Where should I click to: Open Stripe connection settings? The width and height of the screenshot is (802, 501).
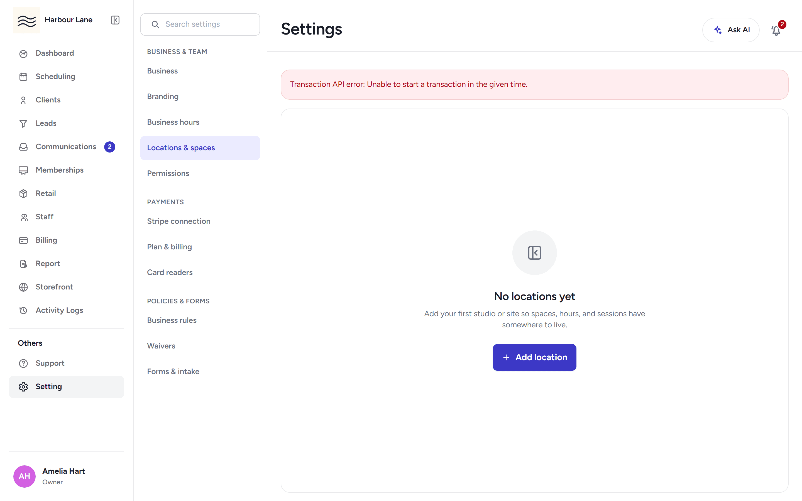pos(200,221)
